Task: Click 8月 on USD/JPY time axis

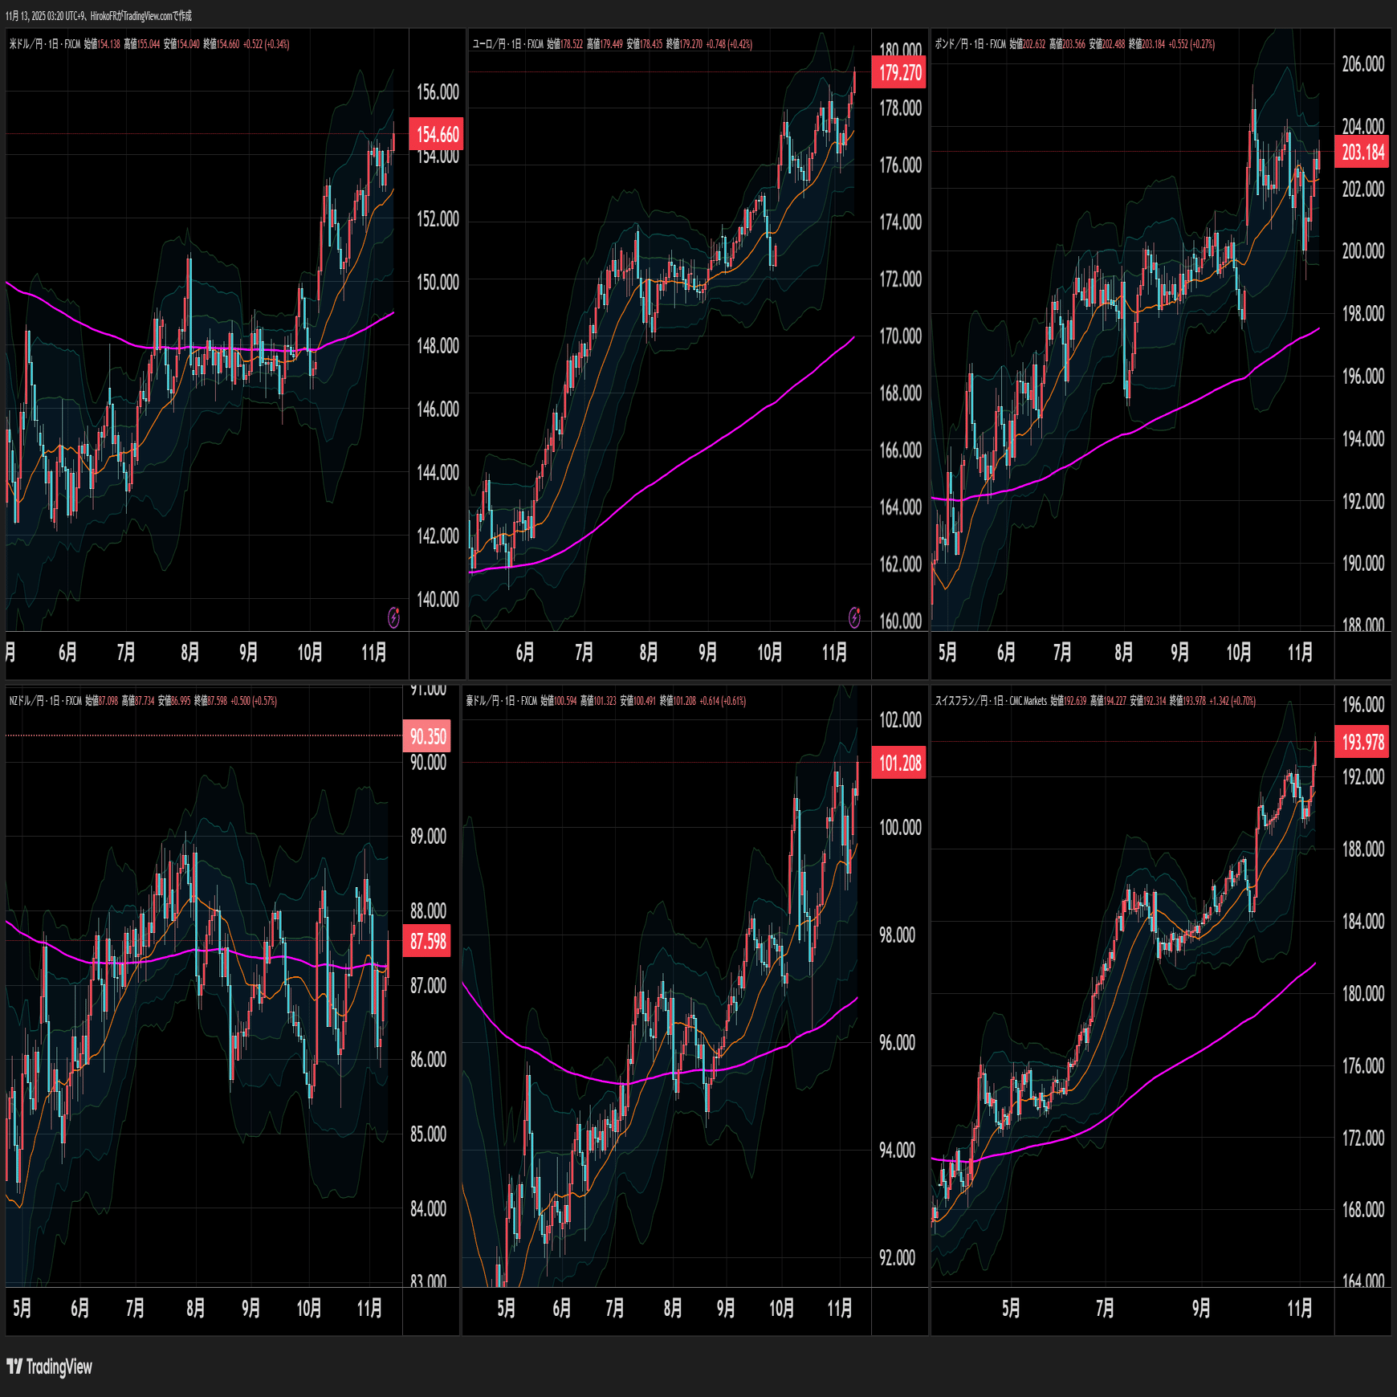Action: pos(189,653)
